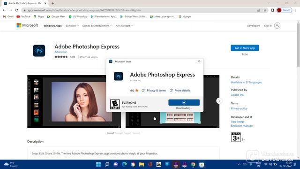
Task: Expand the Software dropdown menu
Action: [x=72, y=26]
